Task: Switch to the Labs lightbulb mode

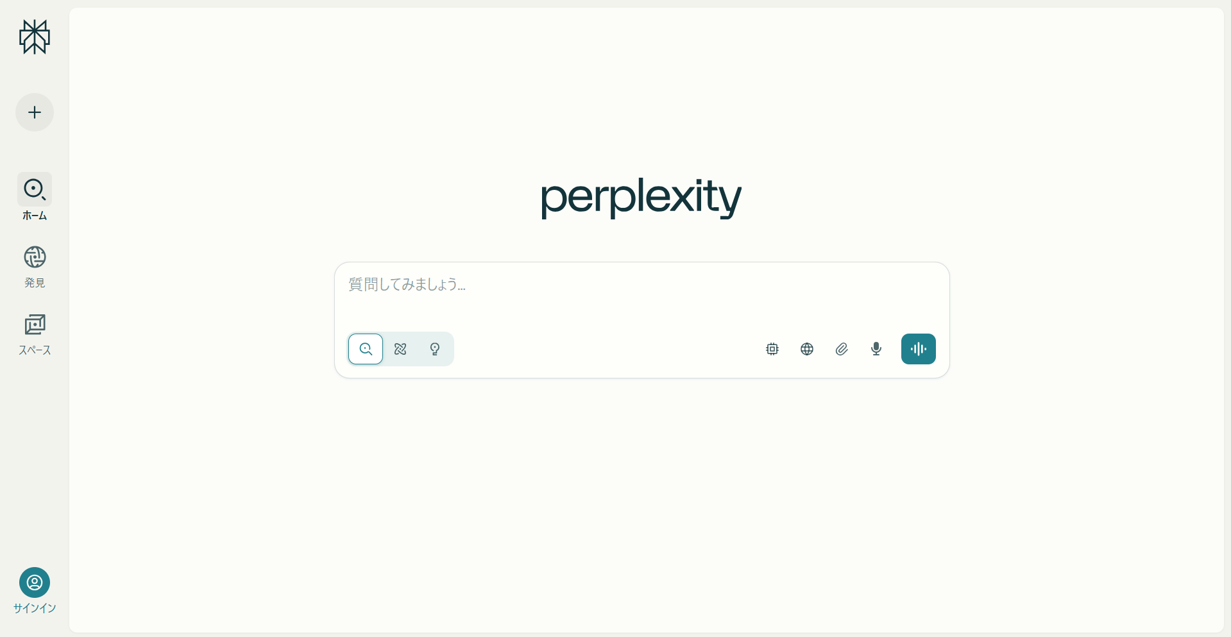Action: [435, 349]
